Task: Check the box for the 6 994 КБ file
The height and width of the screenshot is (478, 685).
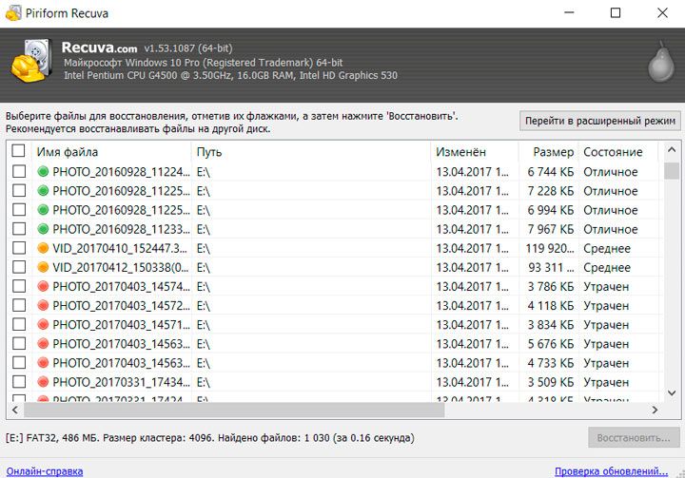Action: (x=19, y=209)
